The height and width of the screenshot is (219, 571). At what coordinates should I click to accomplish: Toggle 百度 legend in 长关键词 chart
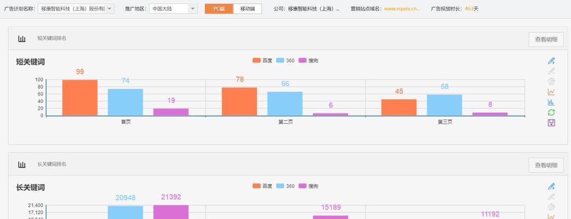(262, 186)
